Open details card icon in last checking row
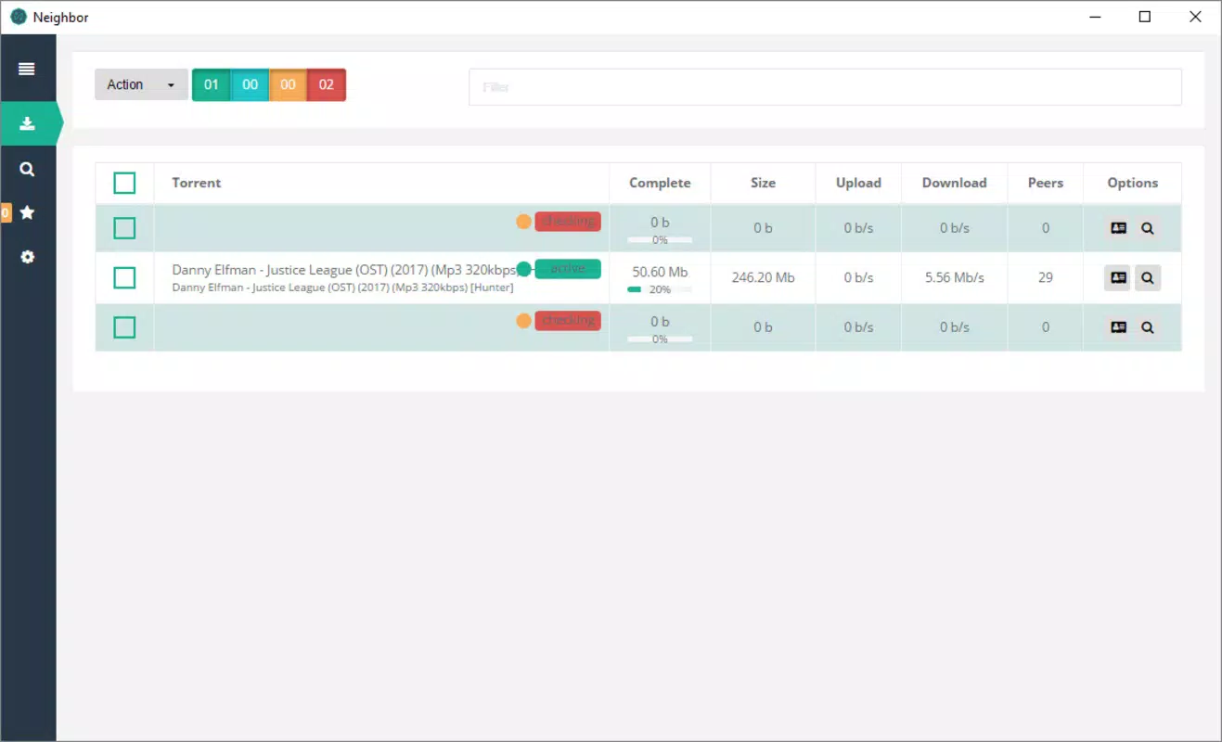 tap(1118, 327)
